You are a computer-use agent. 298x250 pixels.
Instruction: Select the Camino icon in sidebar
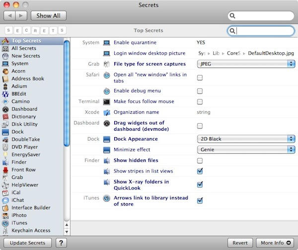click(x=5, y=101)
